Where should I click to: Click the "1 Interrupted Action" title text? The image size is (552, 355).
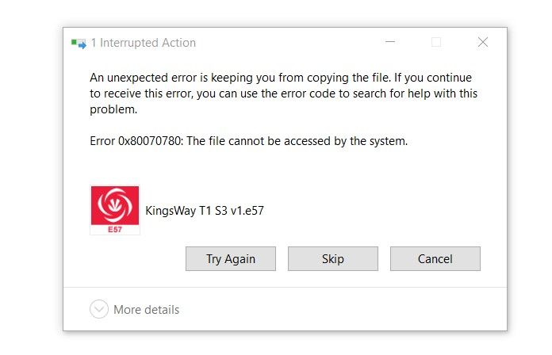[143, 43]
